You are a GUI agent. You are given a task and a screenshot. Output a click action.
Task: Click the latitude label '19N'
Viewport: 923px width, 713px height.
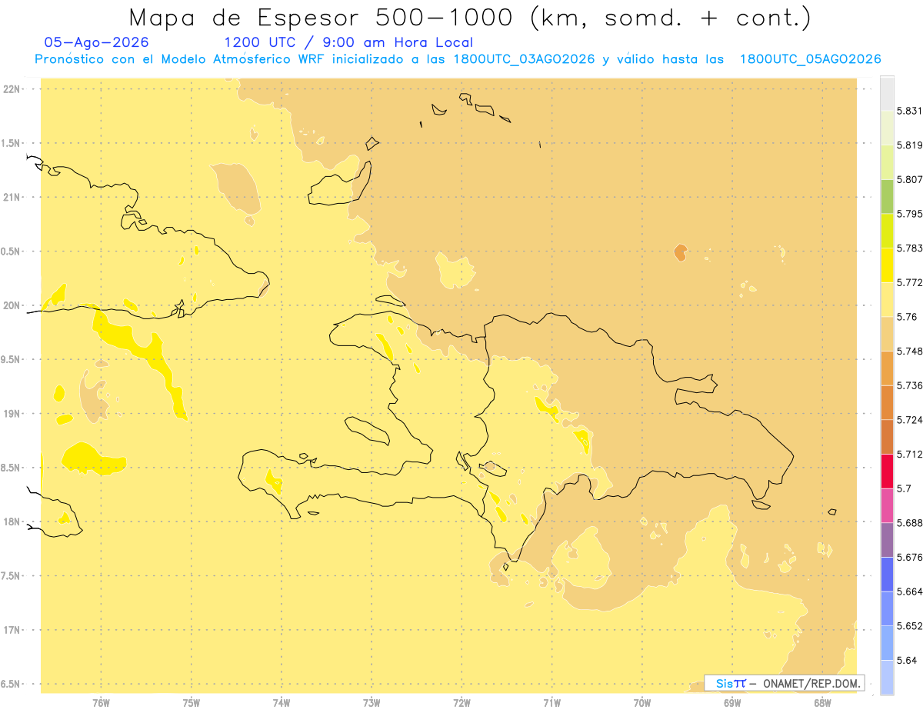[x=12, y=414]
